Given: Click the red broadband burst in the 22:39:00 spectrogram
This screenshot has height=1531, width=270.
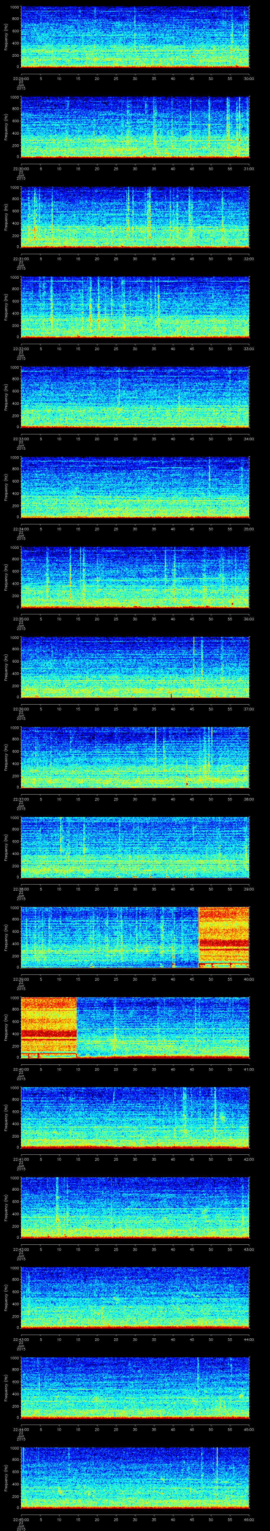Looking at the screenshot, I should [x=224, y=937].
